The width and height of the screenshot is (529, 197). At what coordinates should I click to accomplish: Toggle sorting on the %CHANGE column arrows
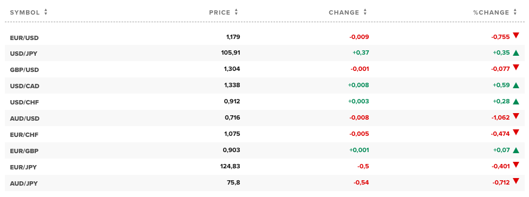click(515, 12)
